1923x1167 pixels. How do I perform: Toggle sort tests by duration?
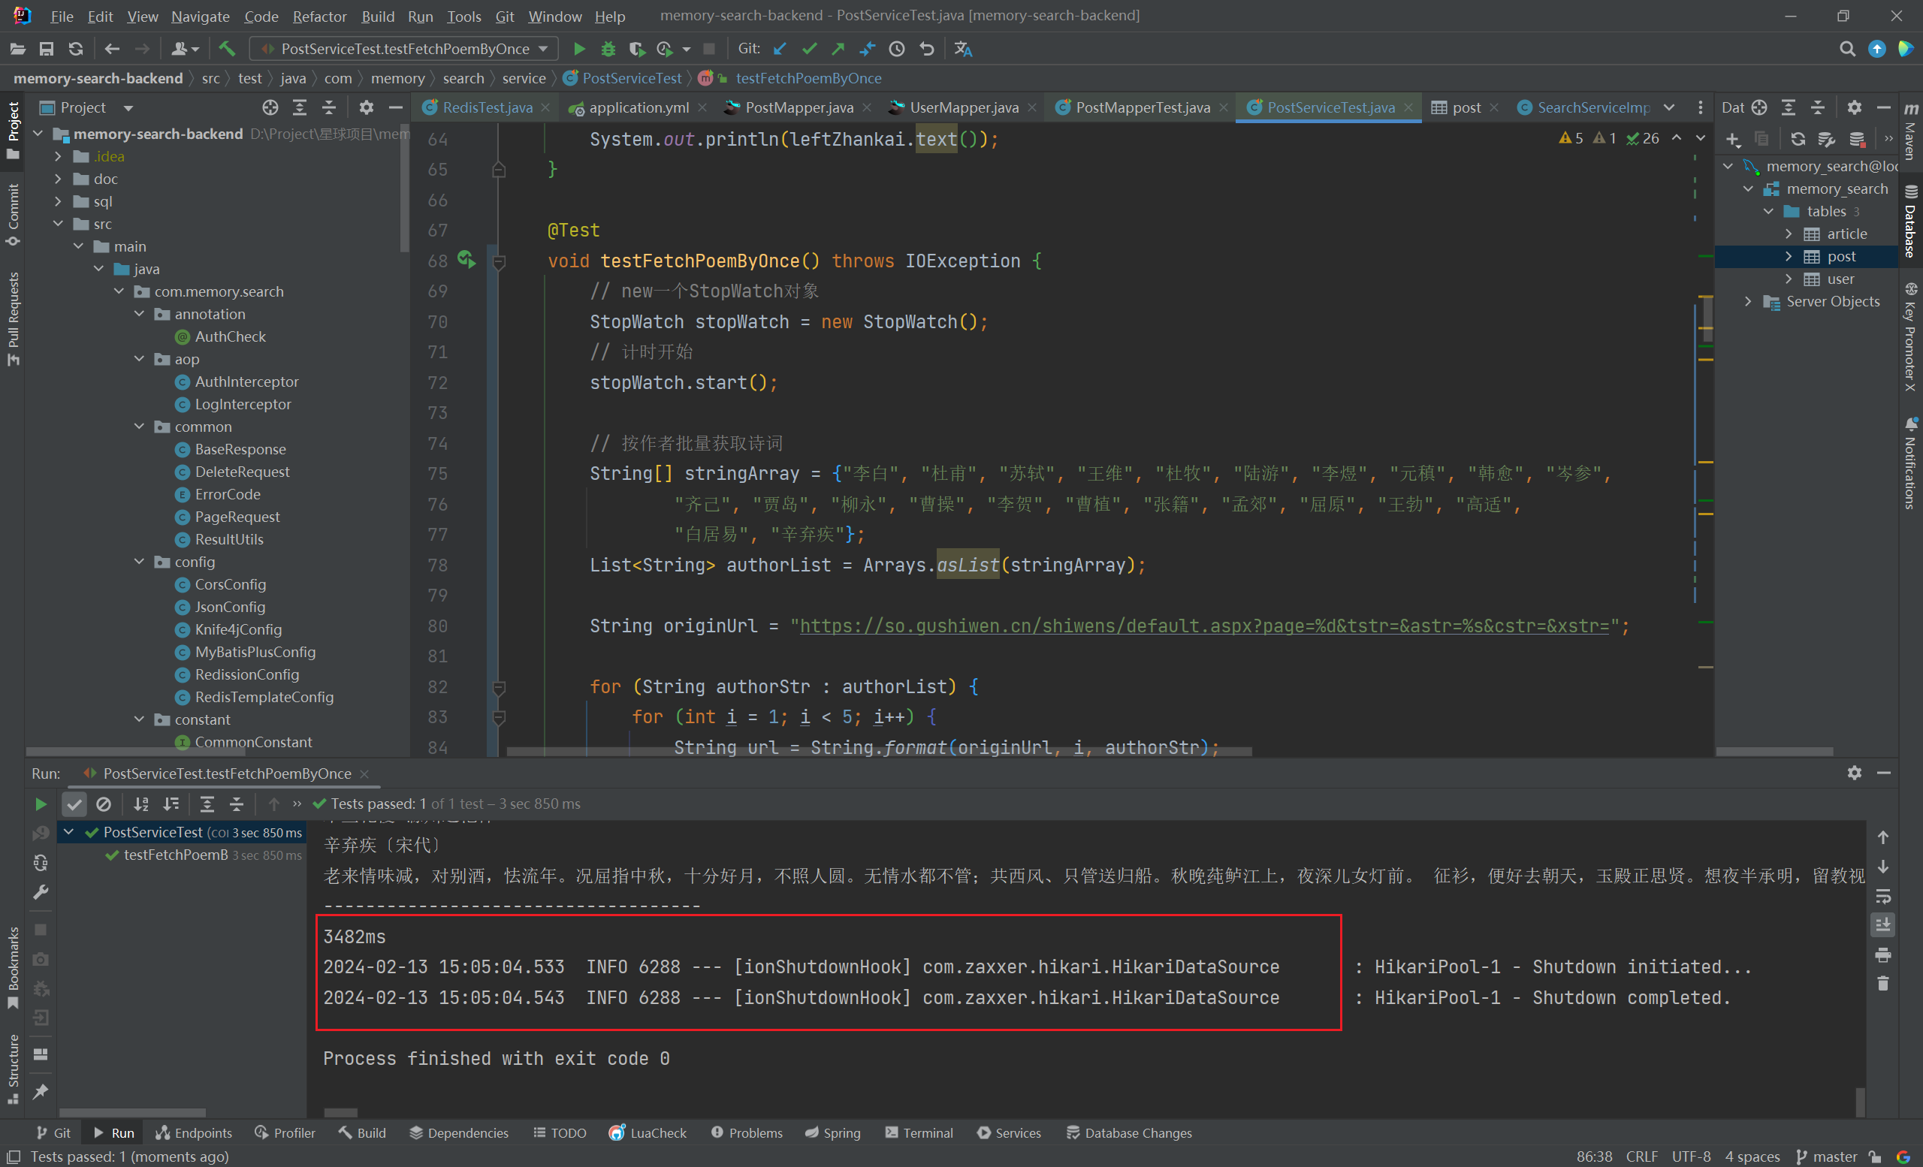coord(170,804)
